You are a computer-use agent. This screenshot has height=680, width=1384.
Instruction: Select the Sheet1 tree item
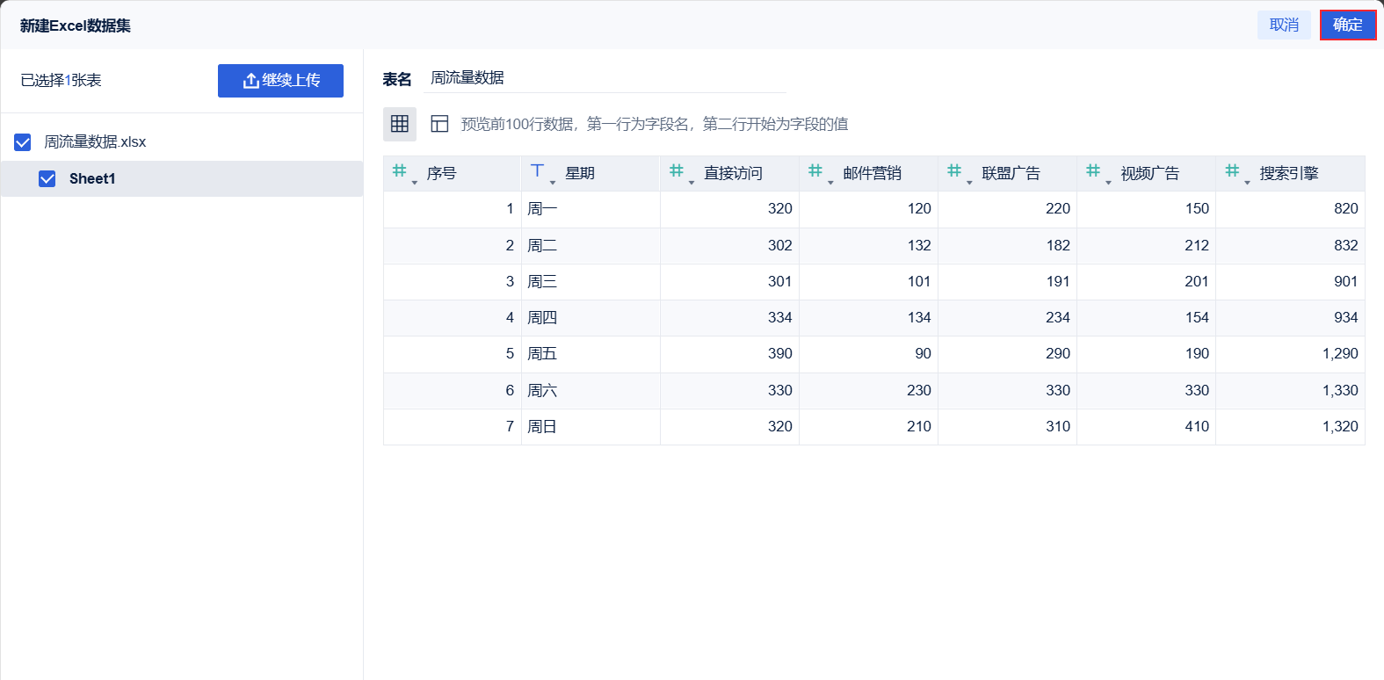point(92,179)
